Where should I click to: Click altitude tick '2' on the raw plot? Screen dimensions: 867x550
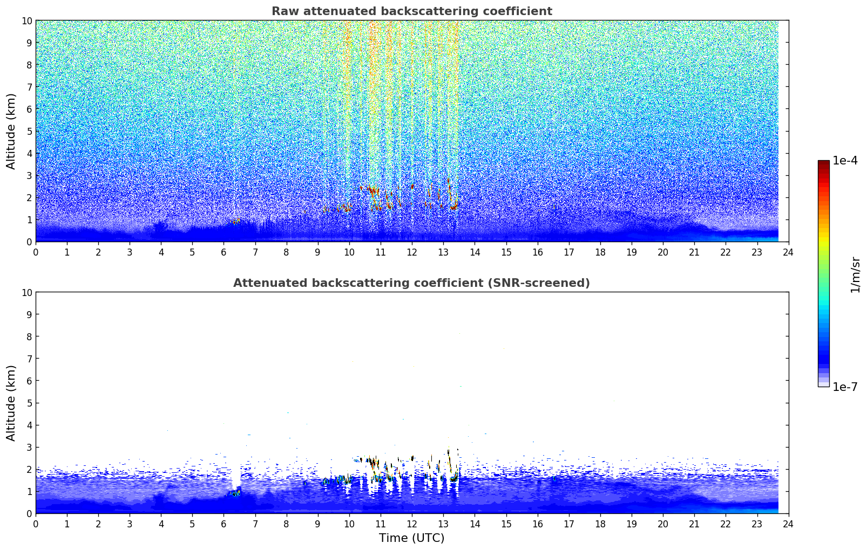click(x=29, y=197)
